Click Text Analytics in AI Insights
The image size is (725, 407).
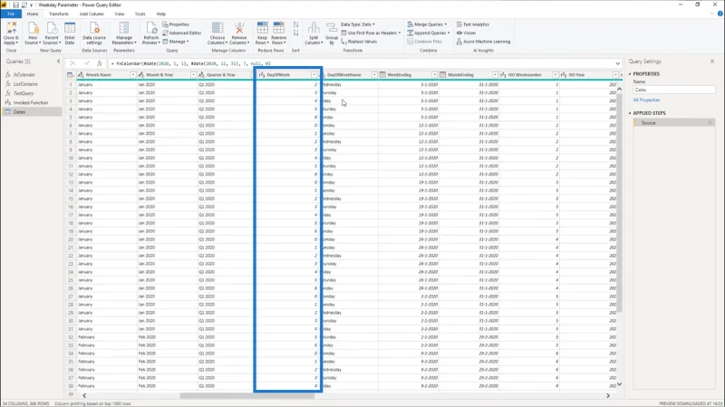472,24
